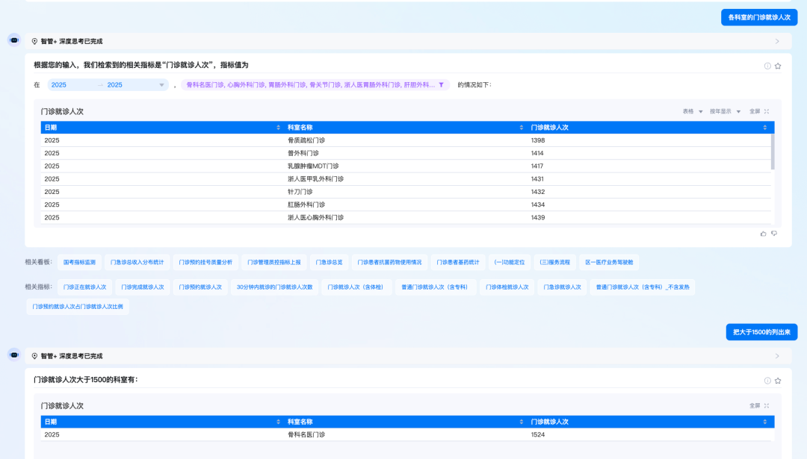
Task: Favorite the first answer with star icon
Action: click(x=778, y=66)
